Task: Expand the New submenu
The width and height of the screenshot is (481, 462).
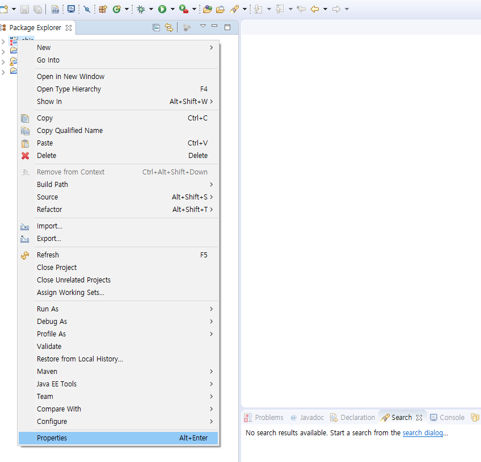Action: coord(118,47)
